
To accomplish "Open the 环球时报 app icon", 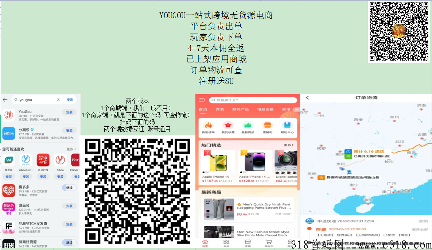I will [x=43, y=160].
